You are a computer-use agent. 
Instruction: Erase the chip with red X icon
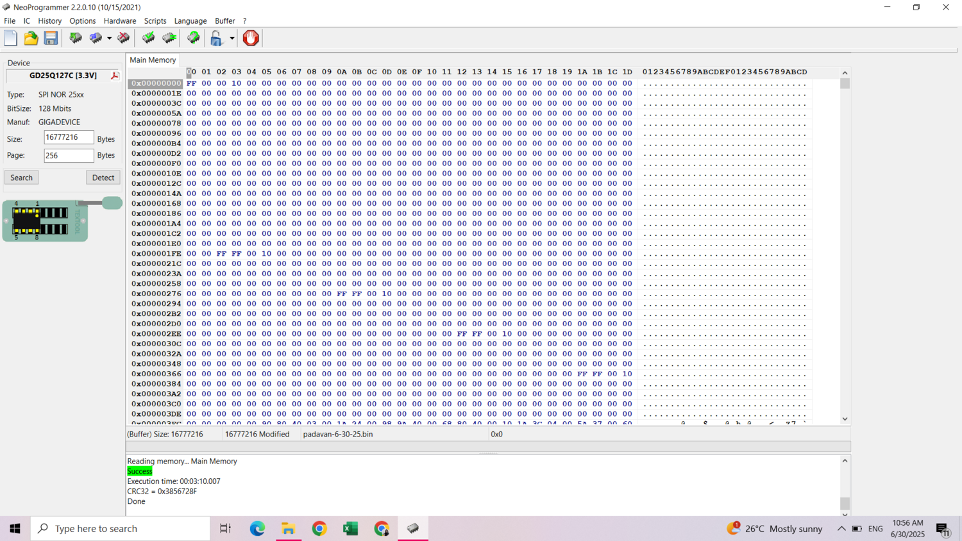[123, 38]
